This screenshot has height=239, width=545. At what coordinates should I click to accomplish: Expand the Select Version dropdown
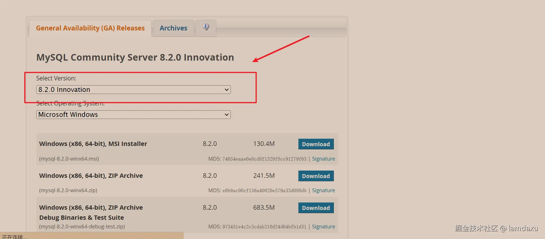tap(133, 90)
